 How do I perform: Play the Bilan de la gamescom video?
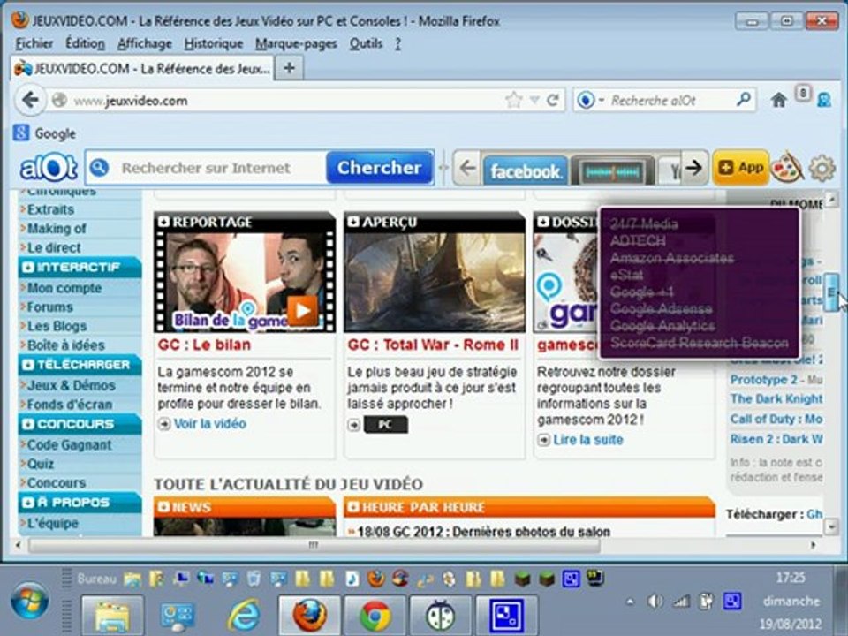tap(302, 310)
